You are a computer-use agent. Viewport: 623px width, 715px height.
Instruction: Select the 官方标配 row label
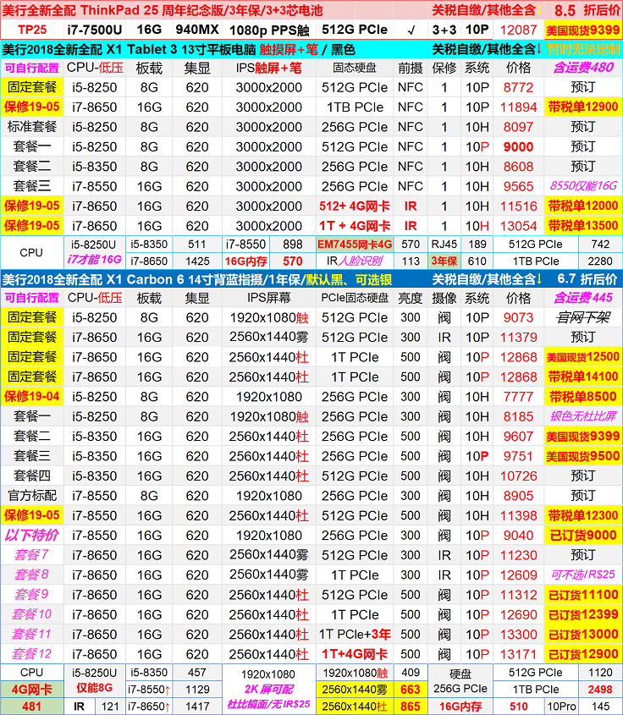[31, 496]
